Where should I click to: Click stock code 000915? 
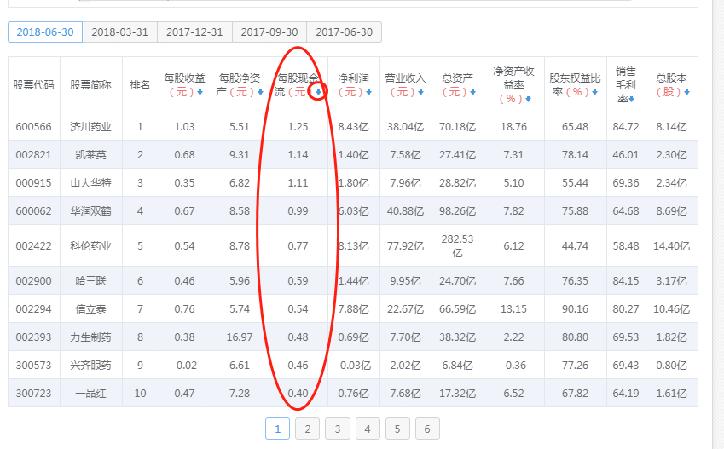[34, 182]
